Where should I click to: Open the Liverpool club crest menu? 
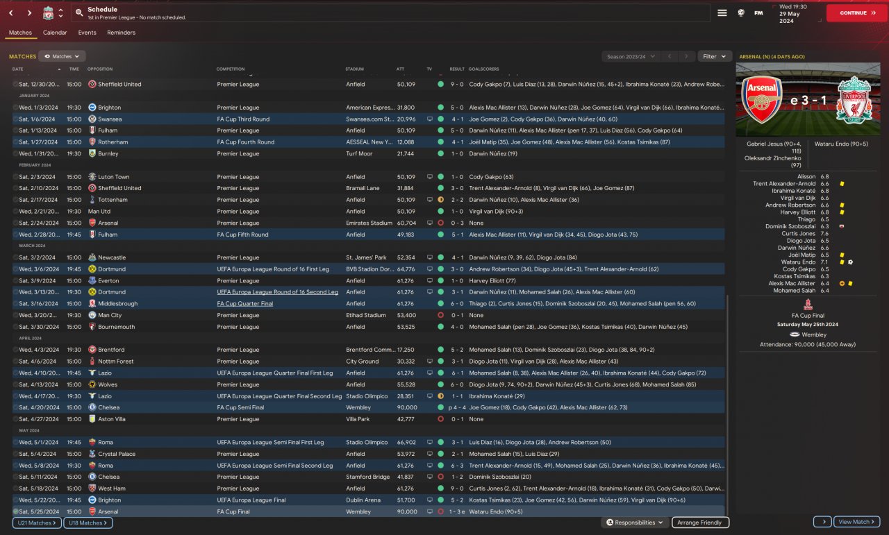pos(48,13)
